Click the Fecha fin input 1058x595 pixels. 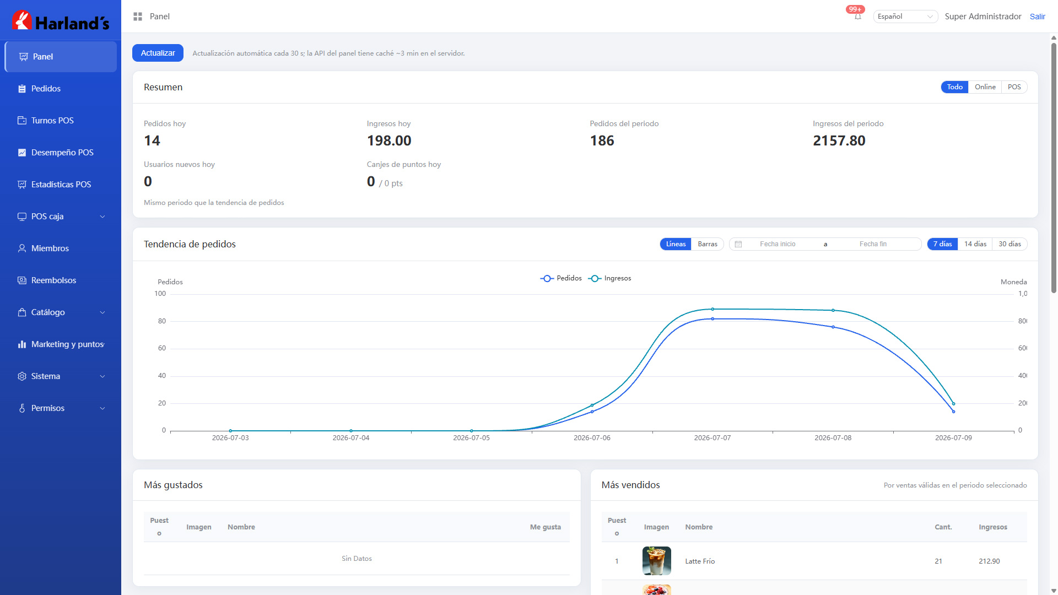click(x=873, y=244)
